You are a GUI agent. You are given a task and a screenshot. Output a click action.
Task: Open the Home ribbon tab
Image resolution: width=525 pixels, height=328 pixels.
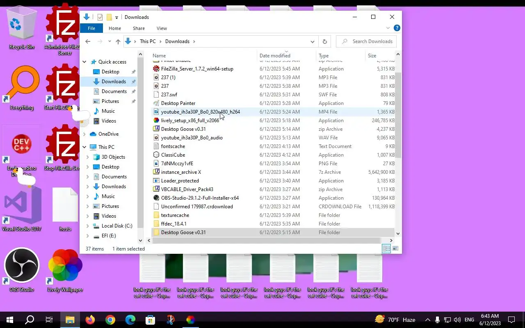[x=115, y=28]
